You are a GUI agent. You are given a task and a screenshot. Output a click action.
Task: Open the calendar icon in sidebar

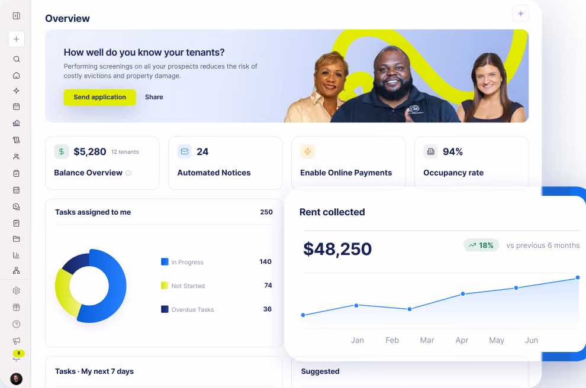(x=17, y=107)
